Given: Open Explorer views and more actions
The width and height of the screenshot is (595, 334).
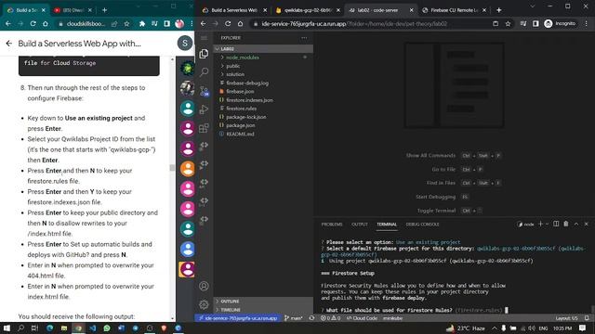Looking at the screenshot, I should point(304,38).
